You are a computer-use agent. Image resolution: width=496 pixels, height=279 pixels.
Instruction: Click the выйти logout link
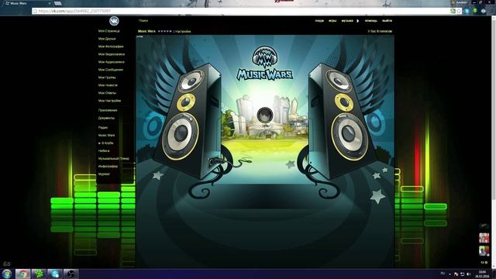pyautogui.click(x=387, y=21)
